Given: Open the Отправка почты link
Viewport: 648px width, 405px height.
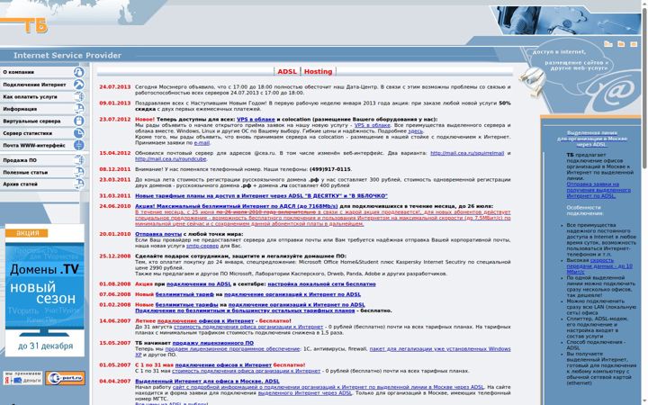Looking at the screenshot, I should [x=158, y=234].
